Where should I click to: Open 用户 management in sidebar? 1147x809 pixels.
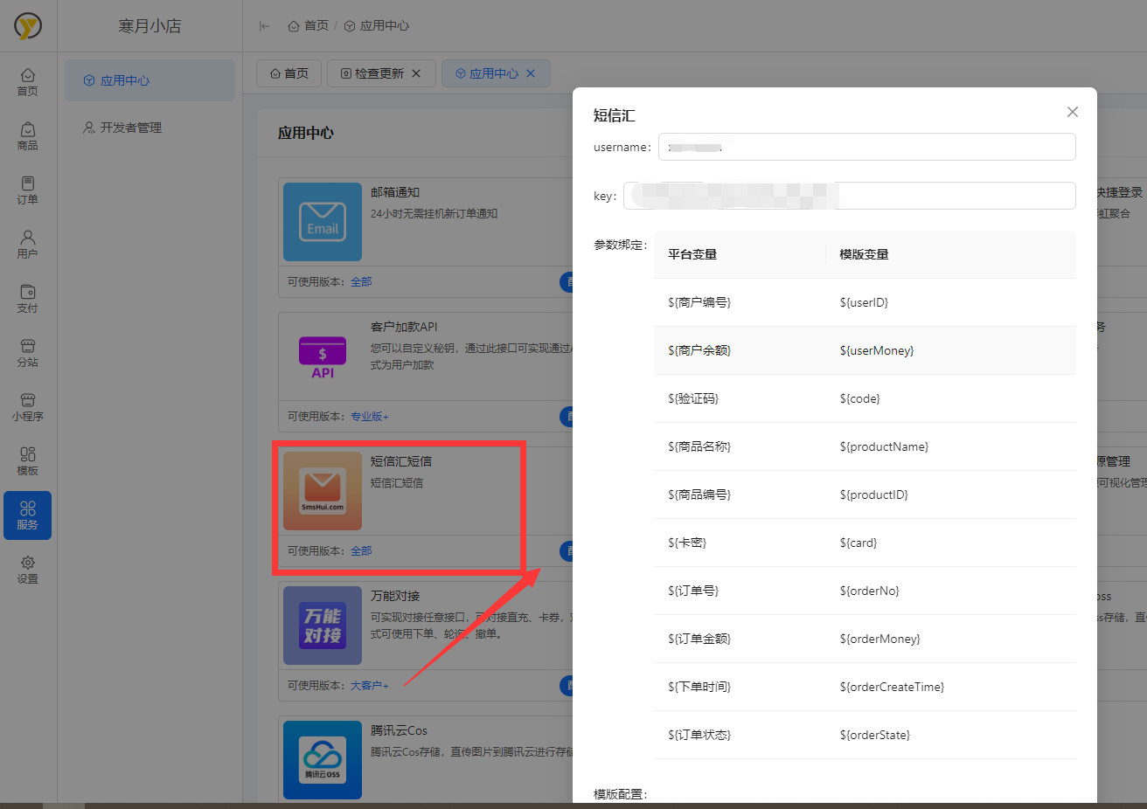pyautogui.click(x=28, y=245)
